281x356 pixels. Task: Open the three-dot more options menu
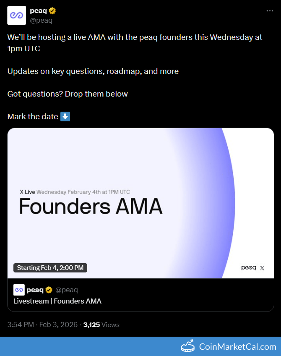[270, 11]
